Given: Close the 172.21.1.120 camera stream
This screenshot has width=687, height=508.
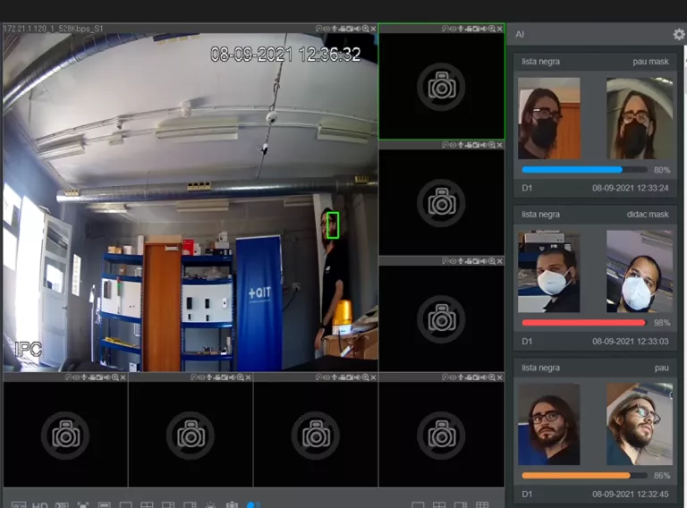Looking at the screenshot, I should pos(373,29).
